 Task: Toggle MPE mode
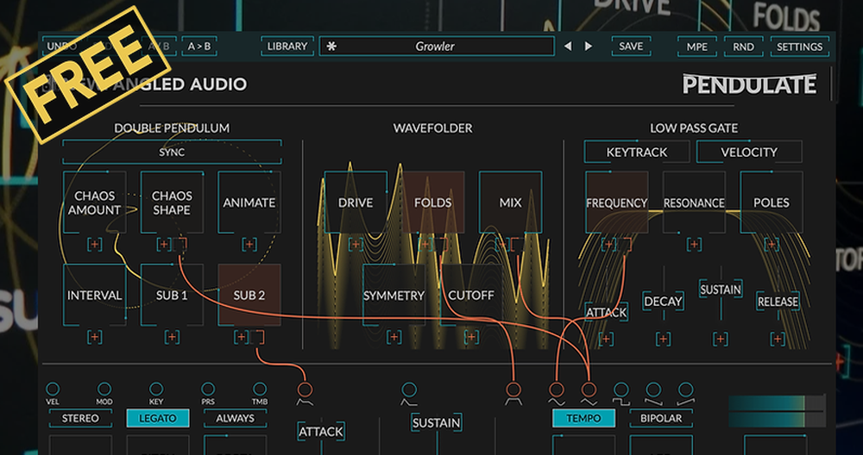point(697,47)
